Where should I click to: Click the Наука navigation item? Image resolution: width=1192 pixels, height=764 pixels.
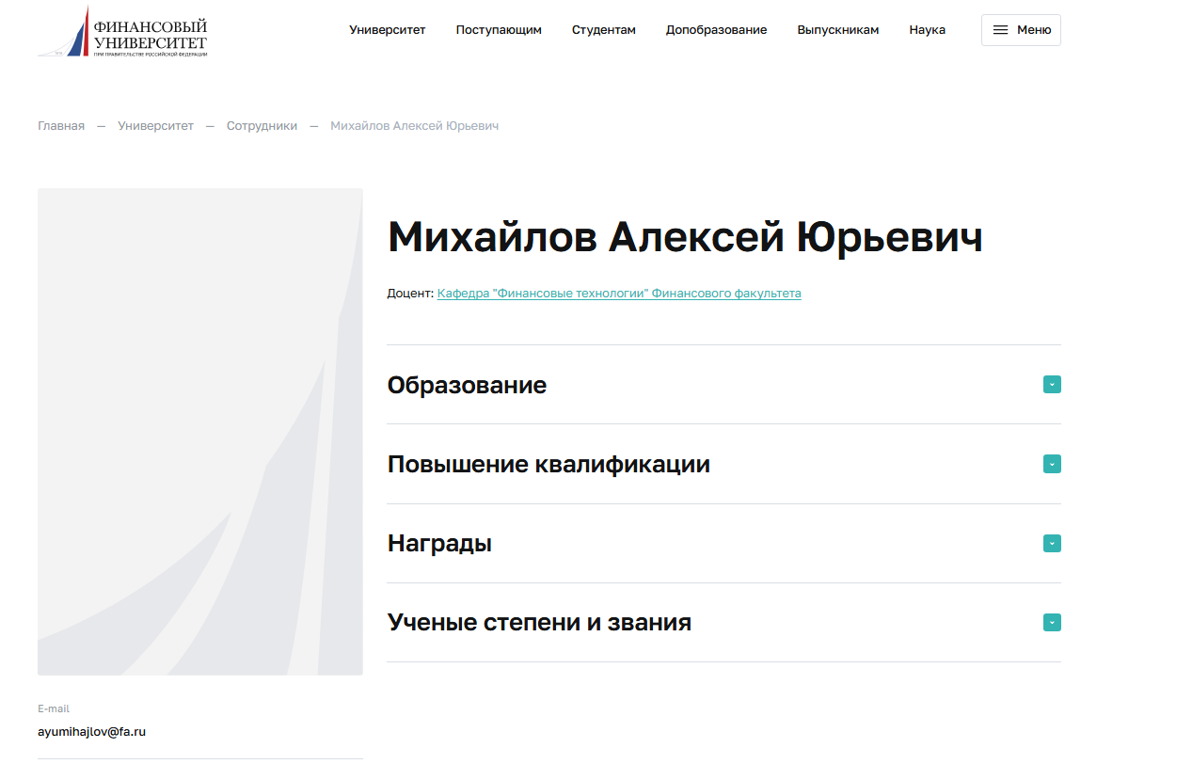(x=927, y=30)
